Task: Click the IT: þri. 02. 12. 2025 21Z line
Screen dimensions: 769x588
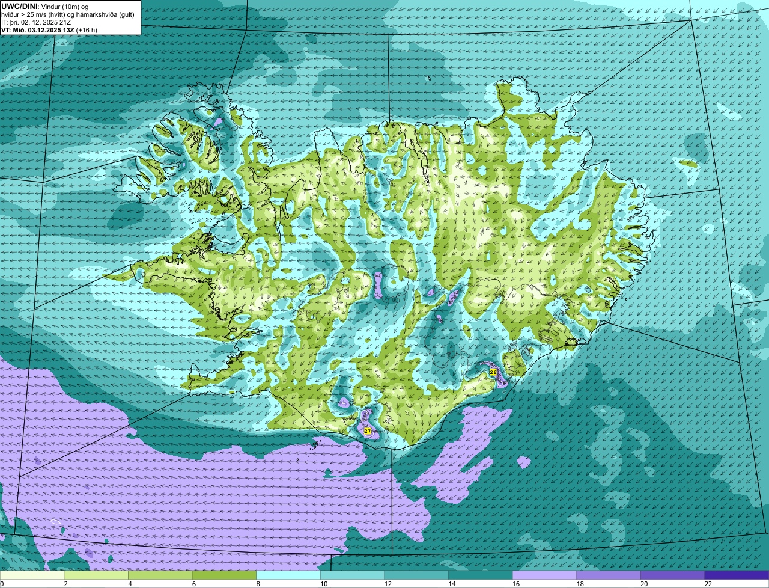Action: (x=36, y=22)
